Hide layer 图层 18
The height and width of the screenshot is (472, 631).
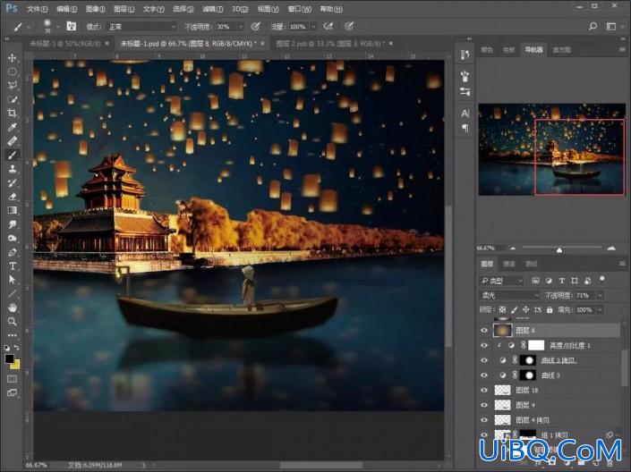pos(483,390)
